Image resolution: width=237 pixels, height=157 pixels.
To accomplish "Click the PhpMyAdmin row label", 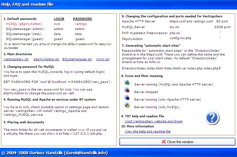I will 132,39.
